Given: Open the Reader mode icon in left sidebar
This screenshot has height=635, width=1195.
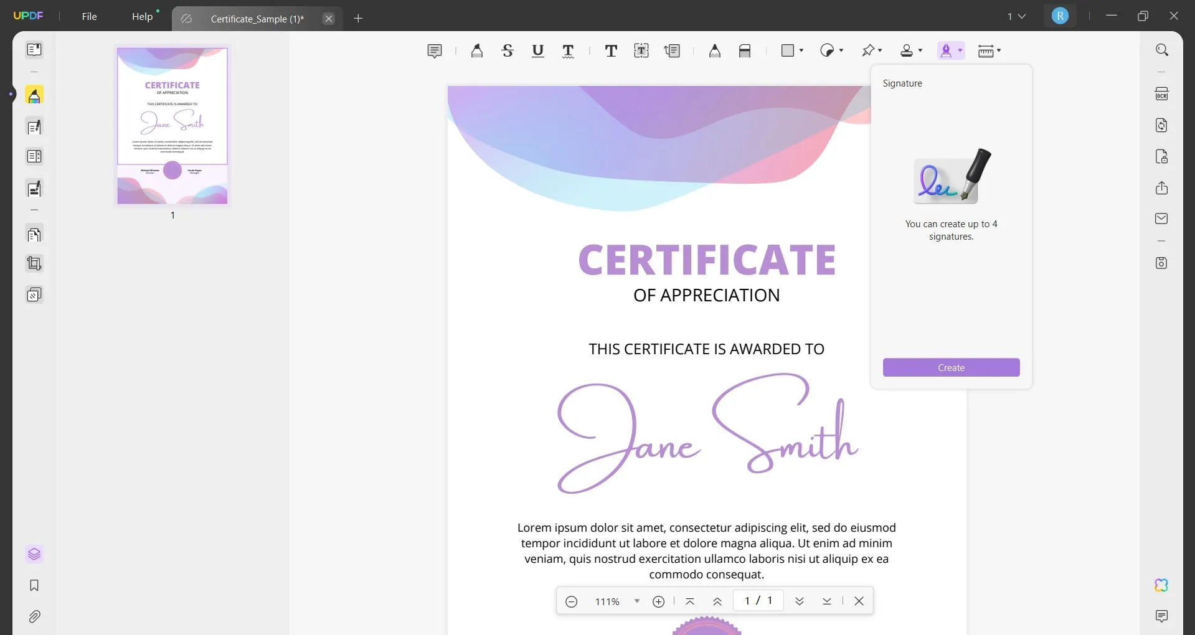Looking at the screenshot, I should (x=34, y=49).
